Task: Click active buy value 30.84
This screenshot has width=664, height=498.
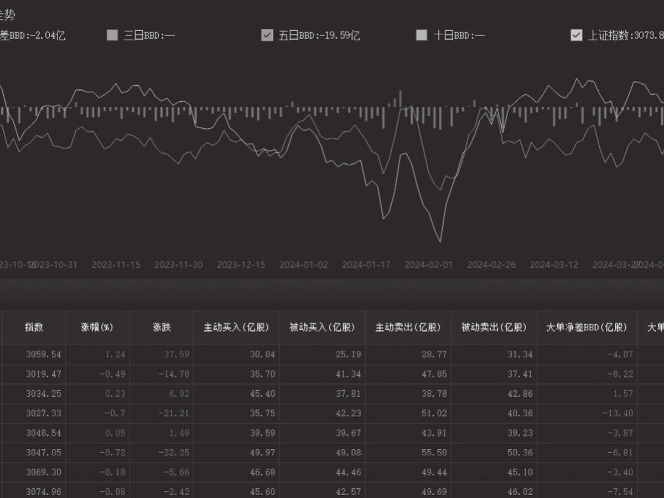Action: (x=236, y=354)
